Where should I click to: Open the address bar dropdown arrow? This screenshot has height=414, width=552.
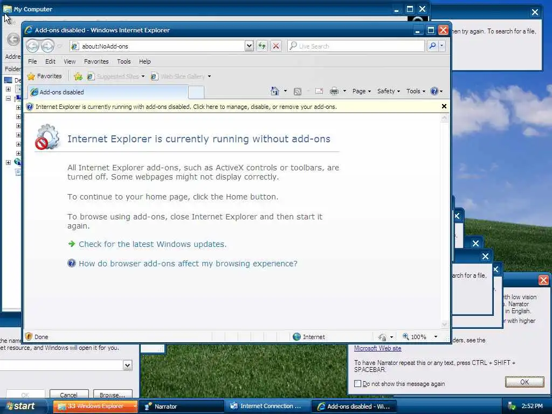pos(249,46)
